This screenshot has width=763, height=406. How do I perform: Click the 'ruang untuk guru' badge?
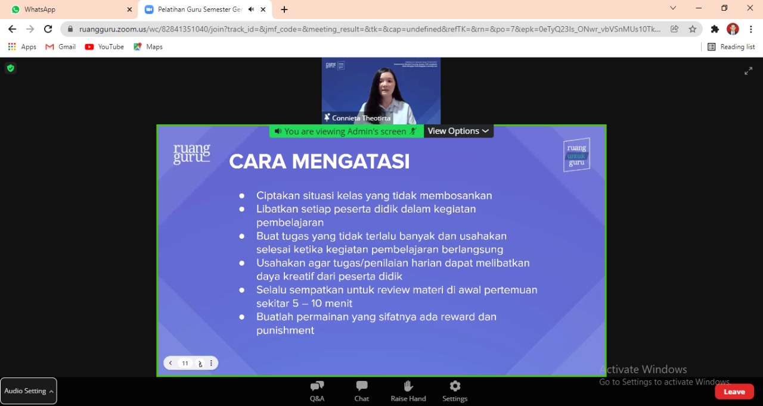pos(576,155)
